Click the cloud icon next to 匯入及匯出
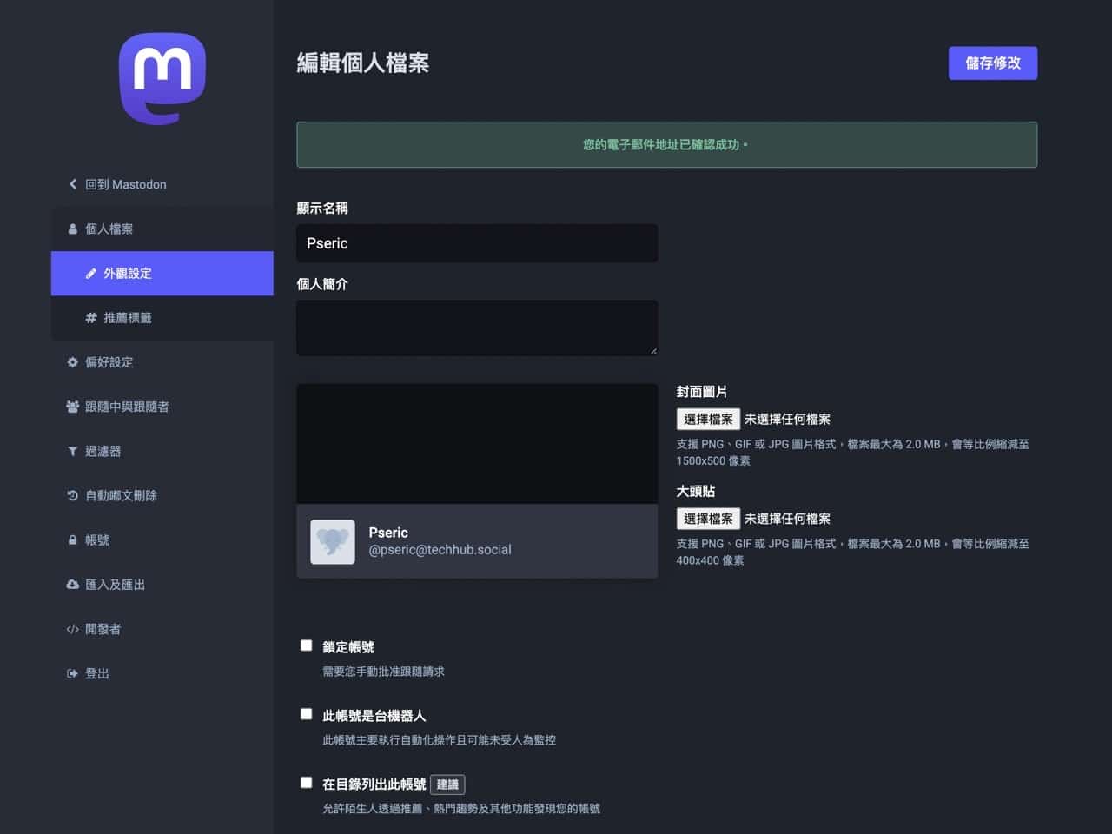 [73, 585]
